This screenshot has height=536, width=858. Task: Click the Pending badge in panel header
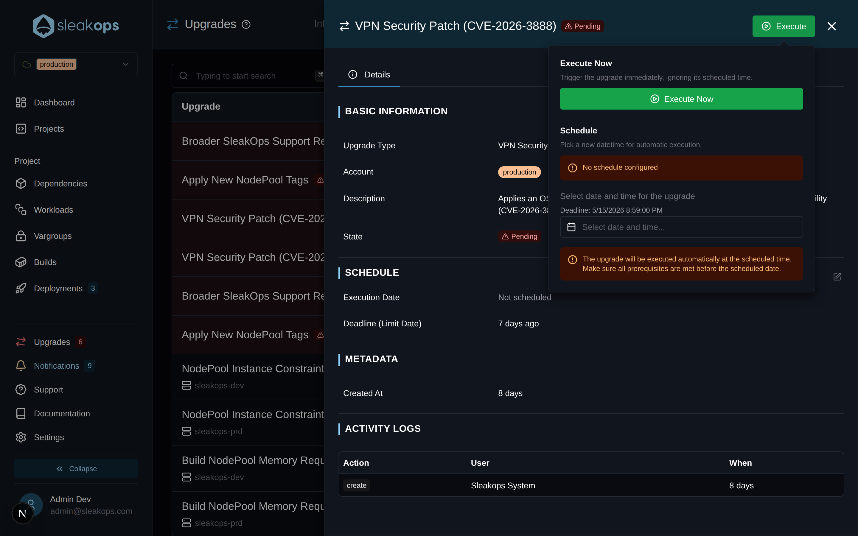coord(582,26)
